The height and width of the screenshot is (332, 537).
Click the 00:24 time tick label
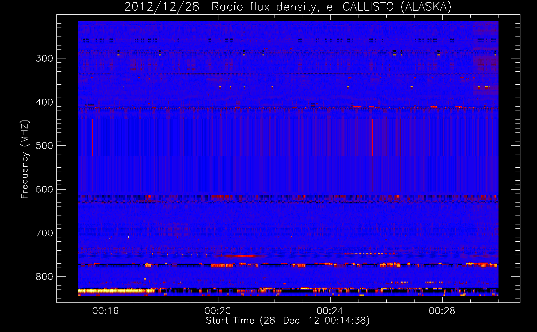point(330,311)
